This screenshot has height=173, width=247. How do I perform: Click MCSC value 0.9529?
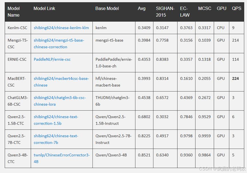pyautogui.click(x=204, y=117)
